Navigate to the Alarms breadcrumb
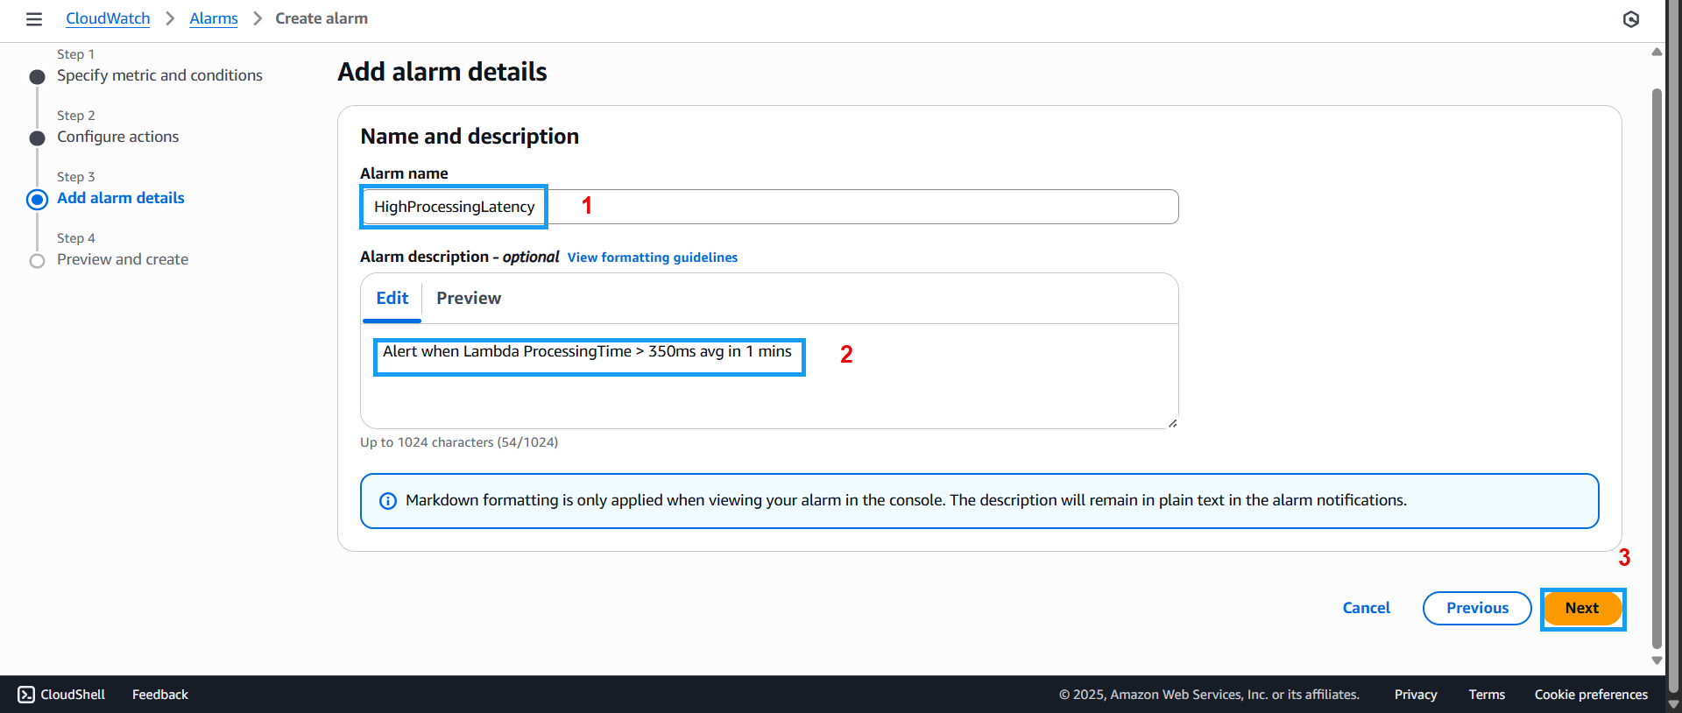This screenshot has height=713, width=1682. [x=214, y=18]
